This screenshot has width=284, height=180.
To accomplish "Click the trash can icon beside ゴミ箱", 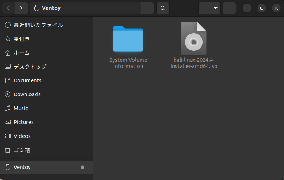I will (8, 150).
